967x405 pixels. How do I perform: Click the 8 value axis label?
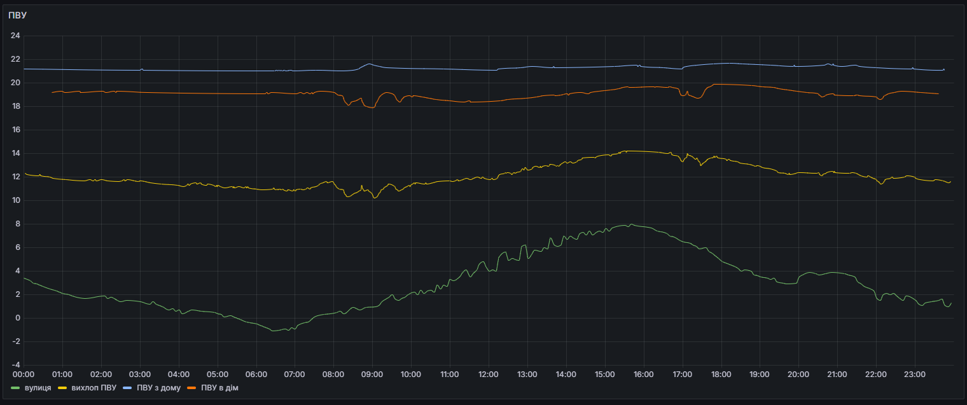(18, 224)
